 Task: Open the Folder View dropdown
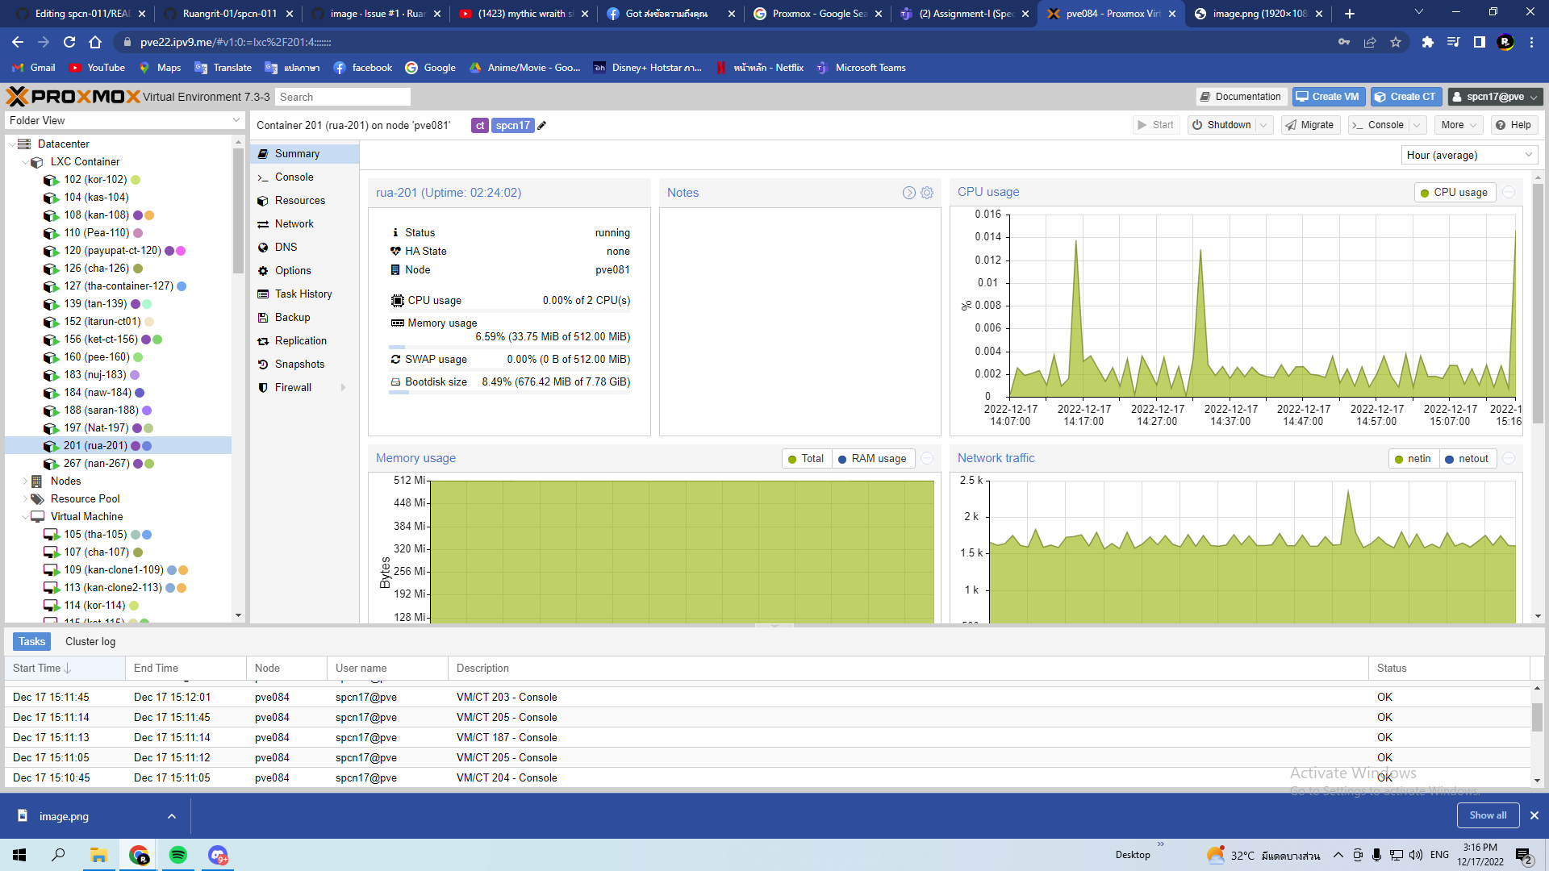[x=124, y=120]
